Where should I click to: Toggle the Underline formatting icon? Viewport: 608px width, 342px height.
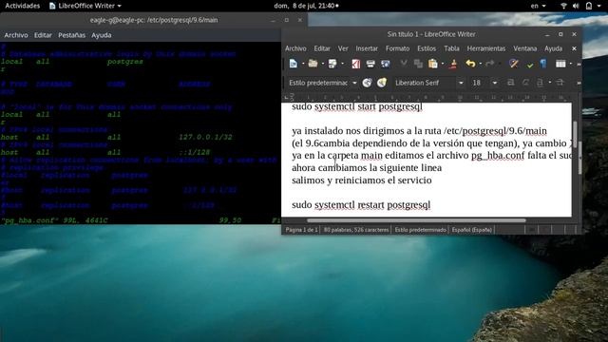(x=540, y=83)
